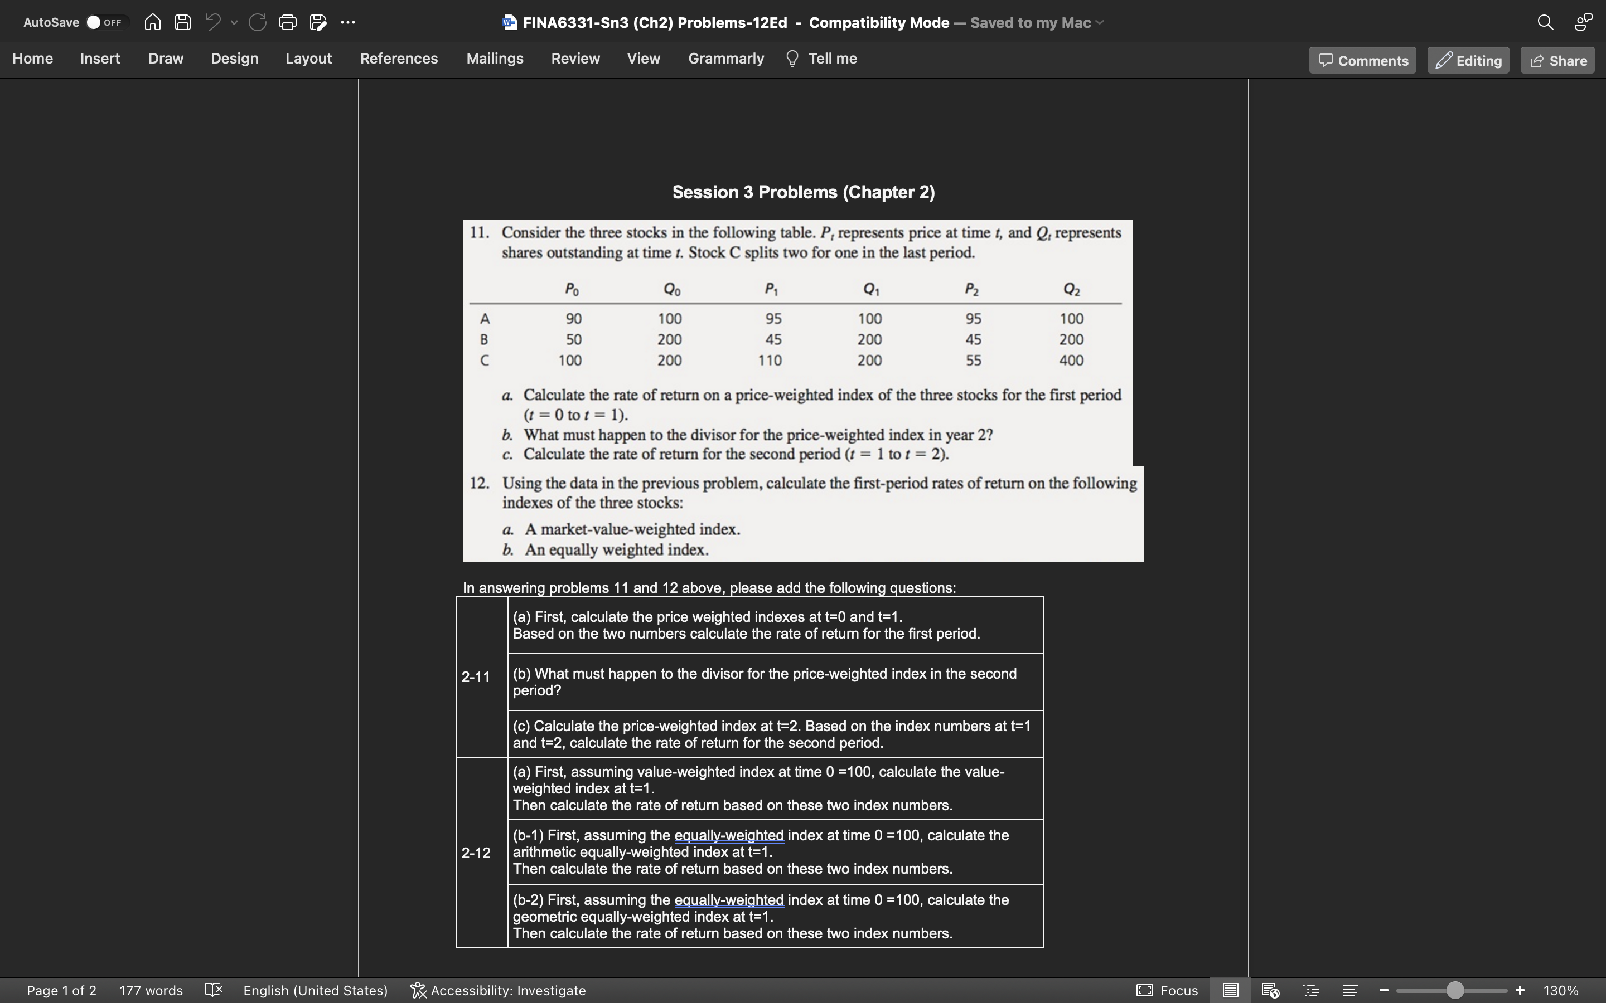Click the Search icon in ribbon
Image resolution: width=1606 pixels, height=1003 pixels.
[x=1546, y=21]
